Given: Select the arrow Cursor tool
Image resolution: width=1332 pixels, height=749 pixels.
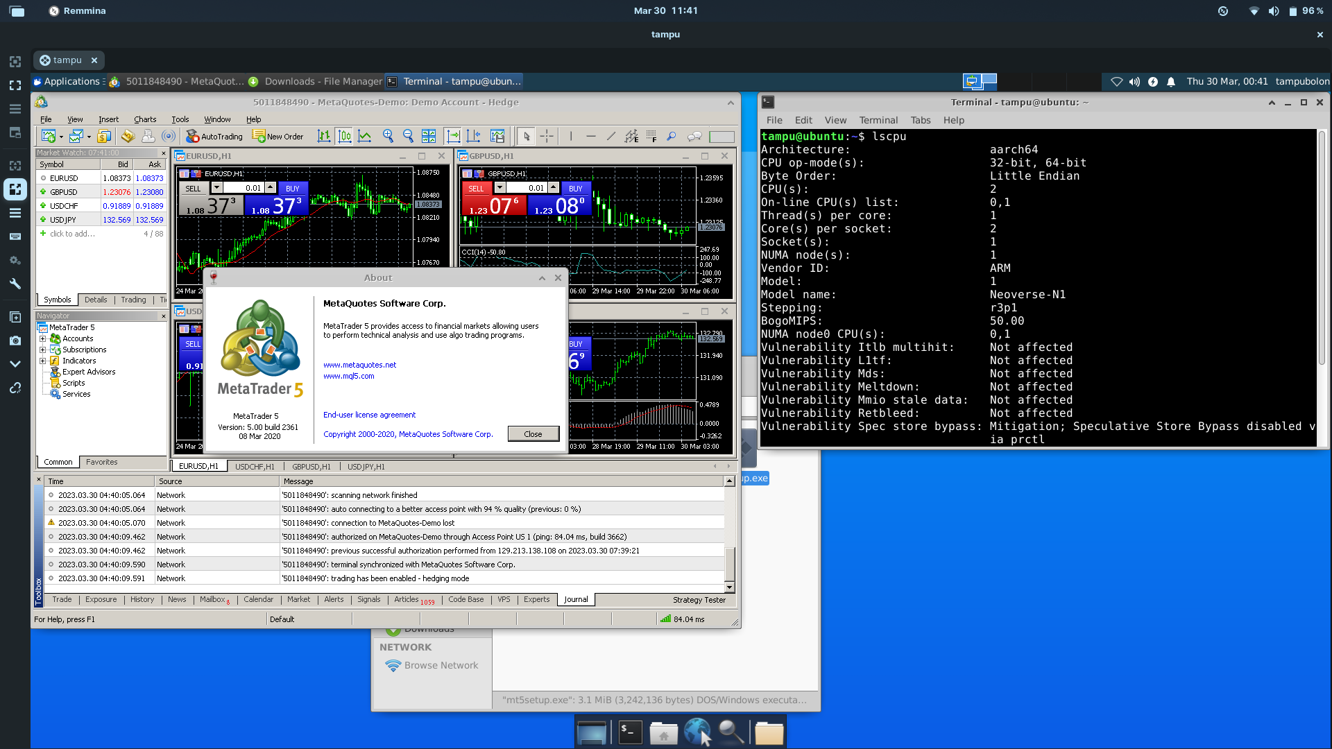Looking at the screenshot, I should click(527, 137).
